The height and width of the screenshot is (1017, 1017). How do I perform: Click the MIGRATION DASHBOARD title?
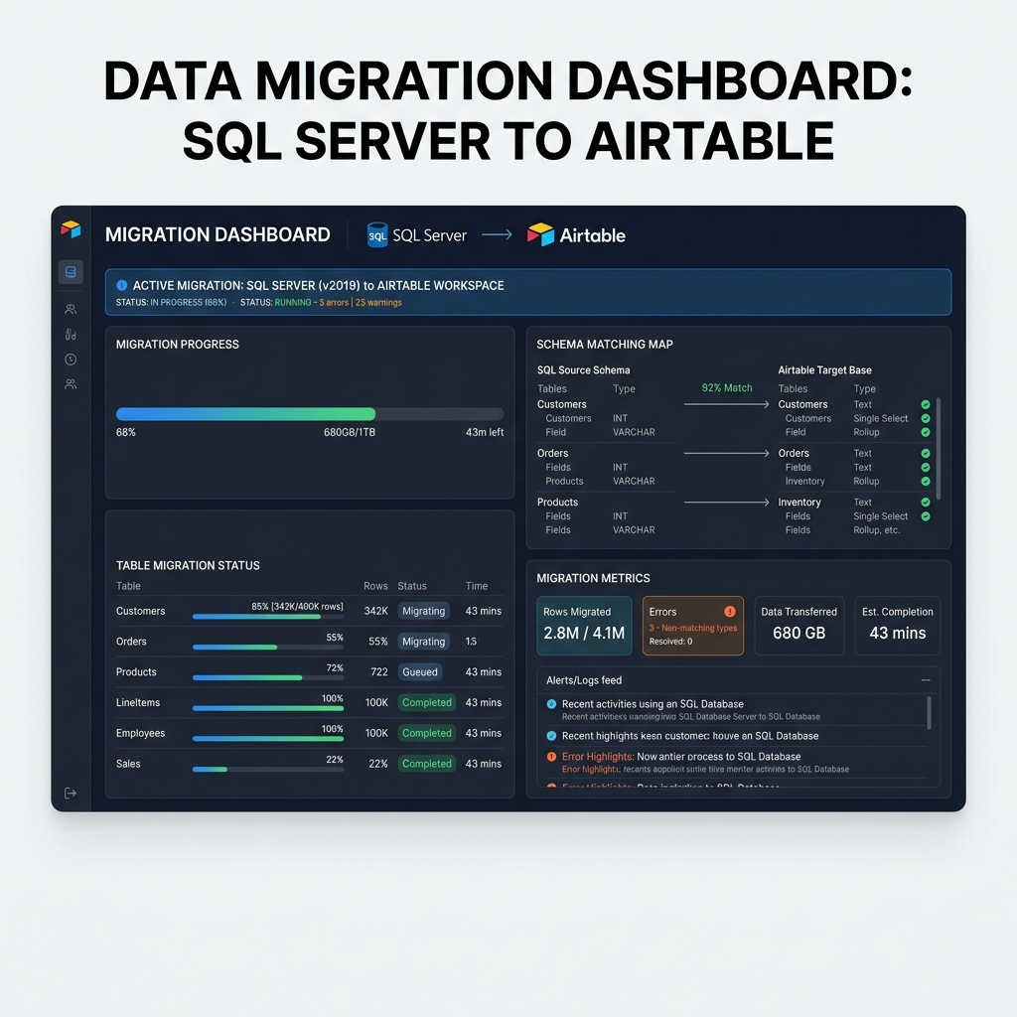click(218, 234)
